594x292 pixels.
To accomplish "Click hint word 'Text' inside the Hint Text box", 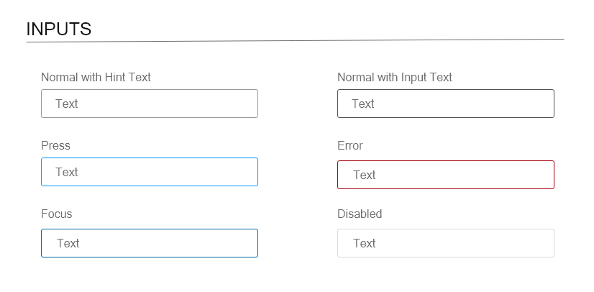I will [x=67, y=104].
